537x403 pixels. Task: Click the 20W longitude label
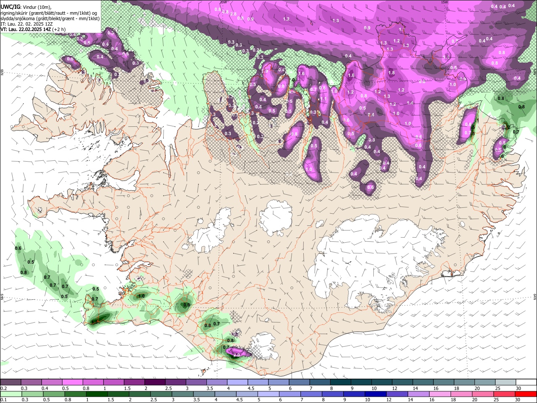coord(224,2)
